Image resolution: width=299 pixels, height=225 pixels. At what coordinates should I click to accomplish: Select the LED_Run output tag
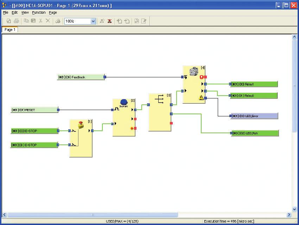pos(255,133)
